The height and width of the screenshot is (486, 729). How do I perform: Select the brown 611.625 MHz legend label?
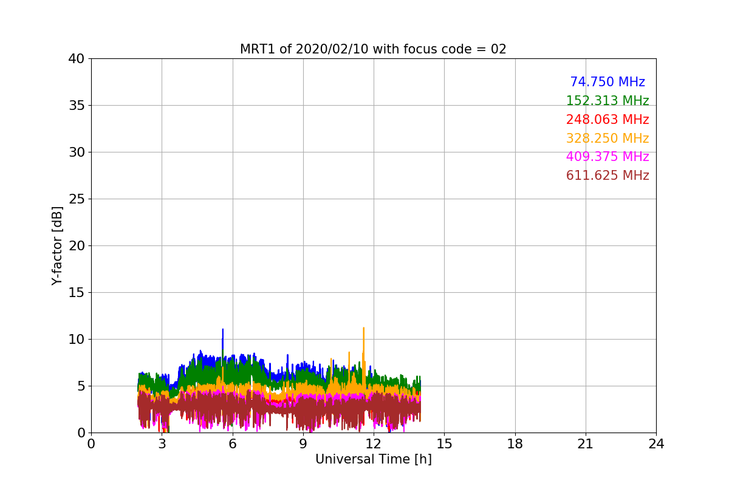(607, 176)
